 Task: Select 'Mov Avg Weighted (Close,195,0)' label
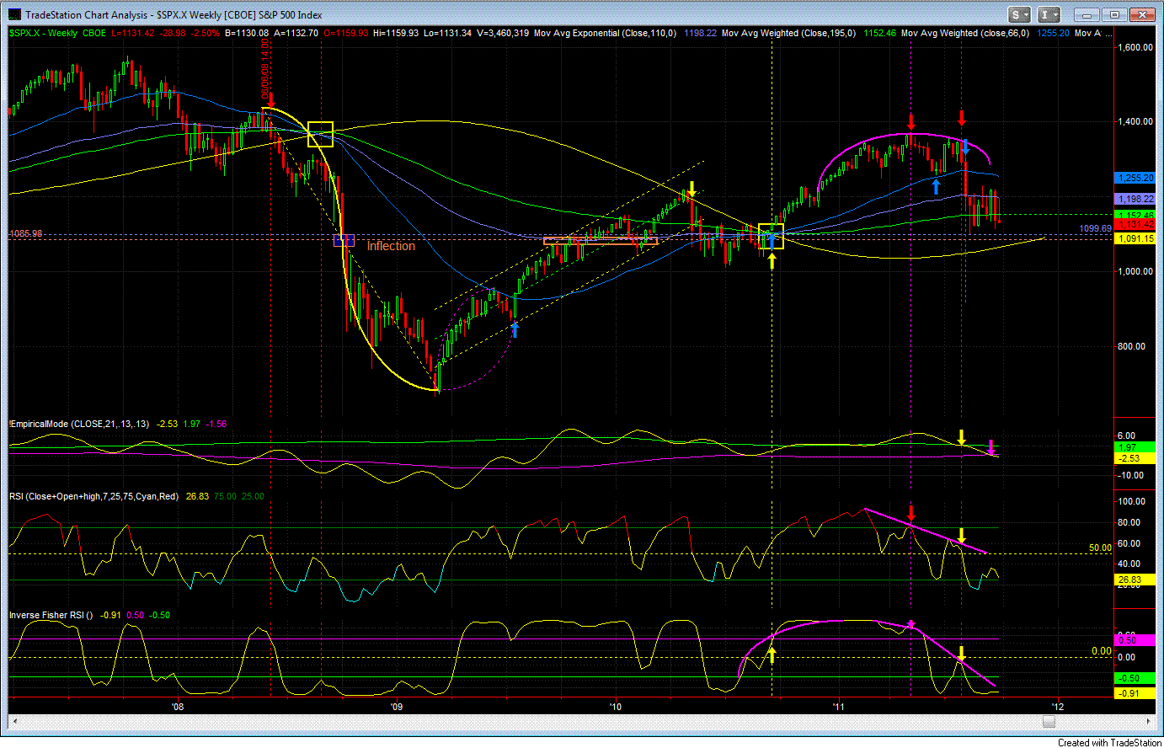[x=789, y=34]
